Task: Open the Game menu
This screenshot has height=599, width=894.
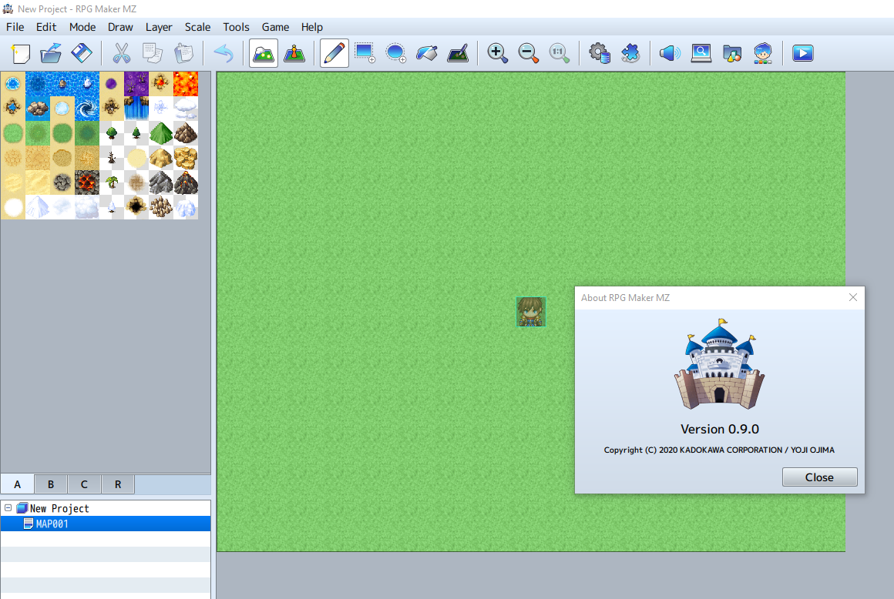Action: pos(275,27)
